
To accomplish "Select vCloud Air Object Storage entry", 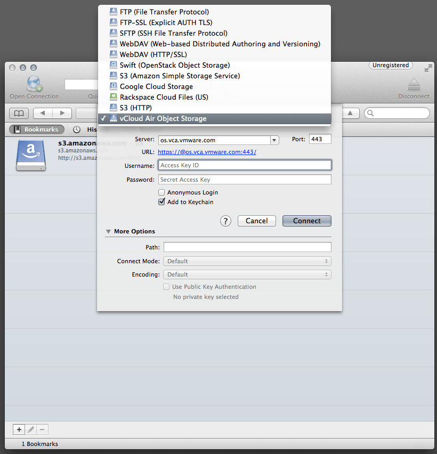I will pyautogui.click(x=215, y=118).
